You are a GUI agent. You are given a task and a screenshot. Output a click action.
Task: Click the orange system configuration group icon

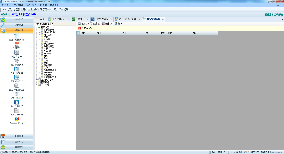tap(3, 31)
